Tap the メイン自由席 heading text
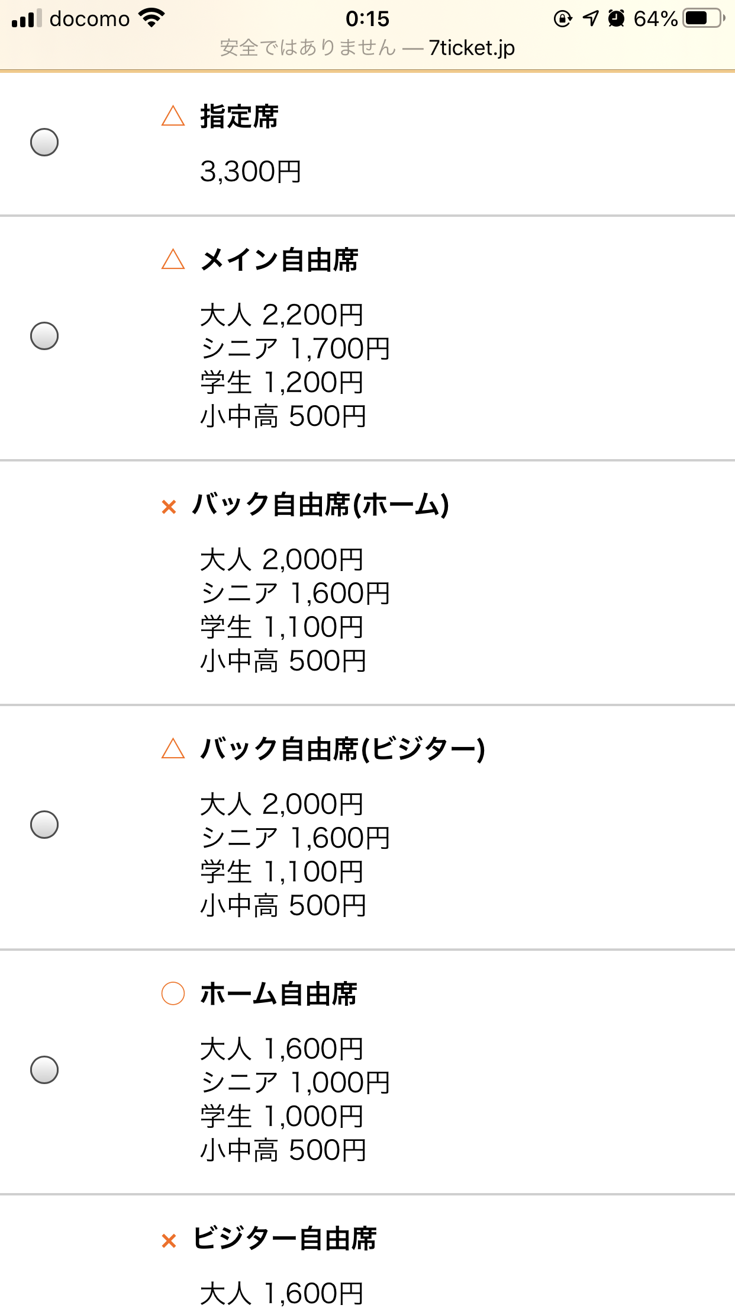The width and height of the screenshot is (735, 1308). 279,259
